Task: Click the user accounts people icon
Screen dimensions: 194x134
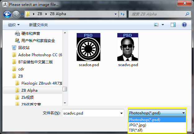Action: 17,40
